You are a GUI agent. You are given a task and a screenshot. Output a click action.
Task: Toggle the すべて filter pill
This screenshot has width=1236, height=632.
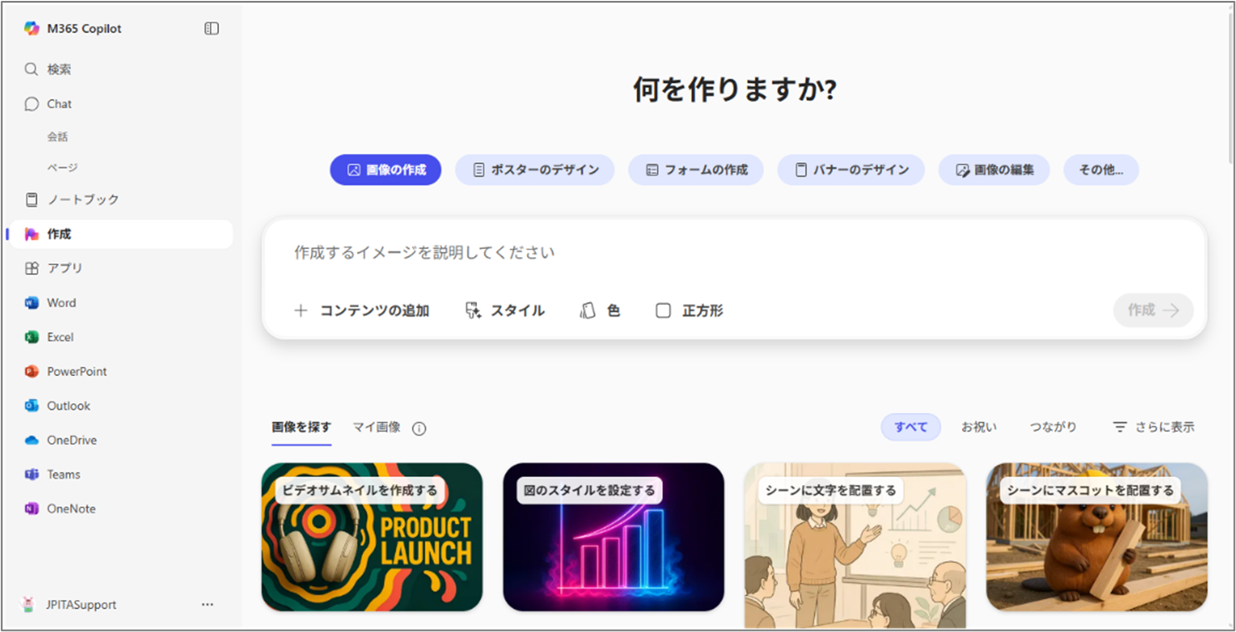tap(911, 426)
